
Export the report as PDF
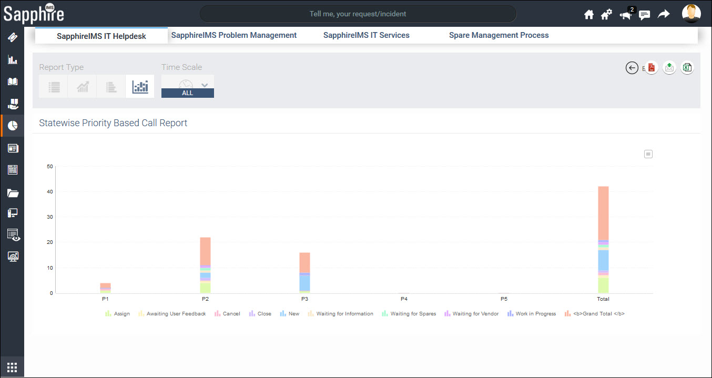[651, 67]
